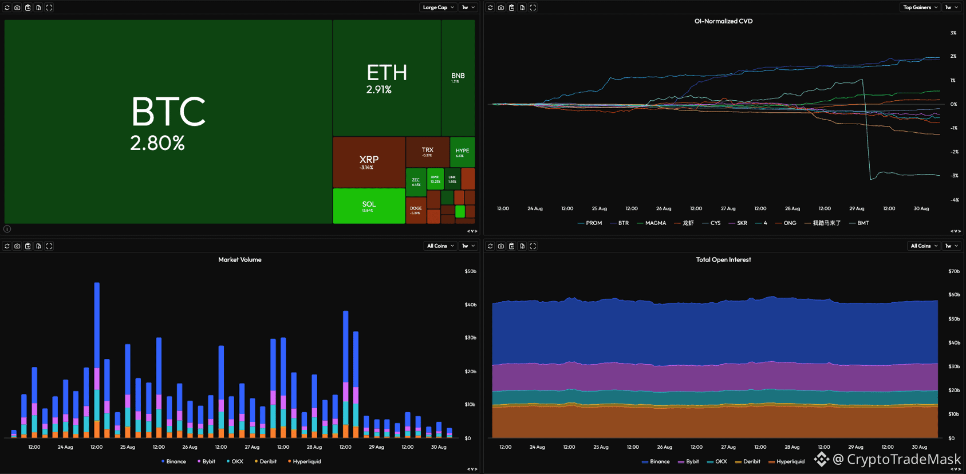Open the Large Cap dropdown on the heatmap

pyautogui.click(x=438, y=7)
